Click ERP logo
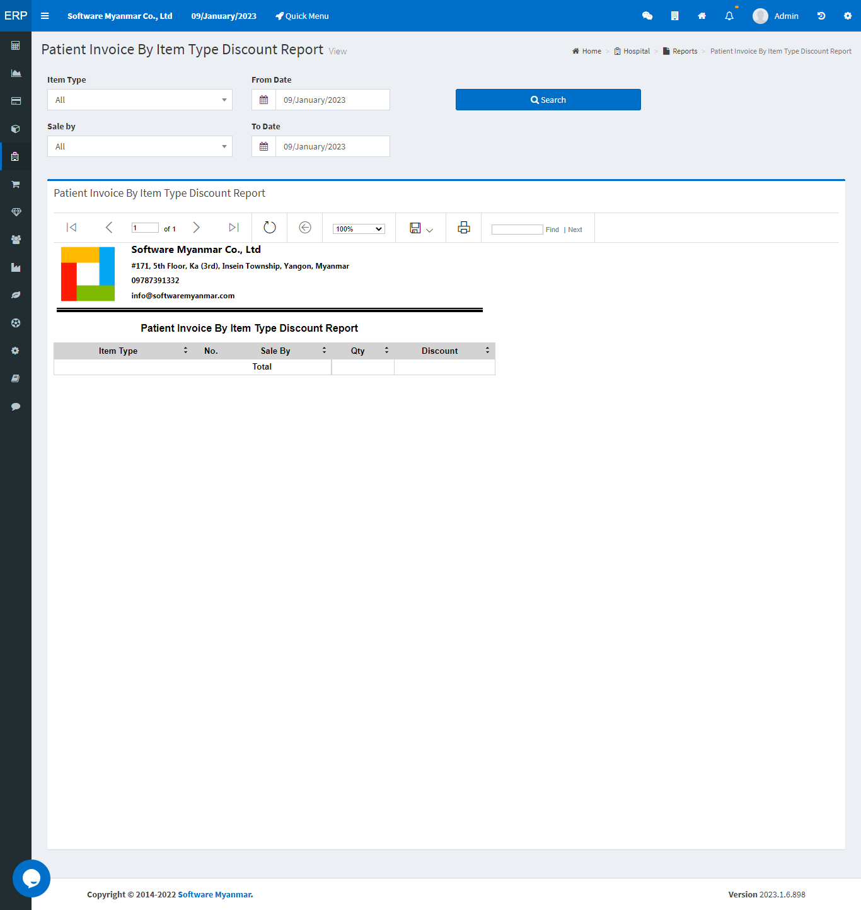Image resolution: width=861 pixels, height=910 pixels. (x=16, y=16)
